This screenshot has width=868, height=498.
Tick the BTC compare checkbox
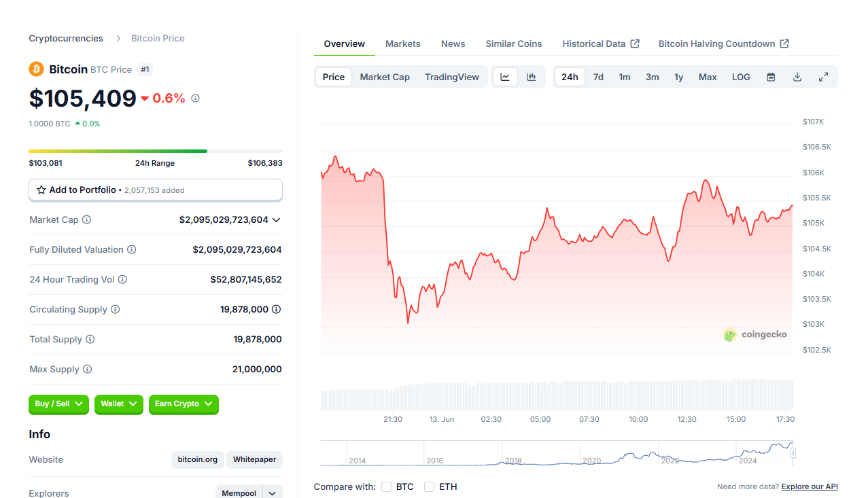point(387,486)
